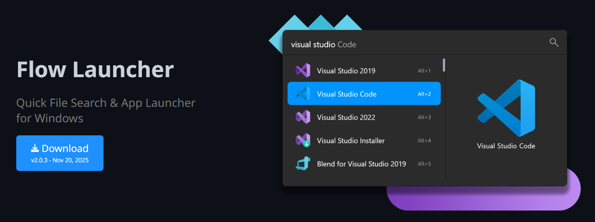Viewport: 595px width, 222px height.
Task: Click the Visual Studio 2022 icon
Action: pyautogui.click(x=303, y=117)
